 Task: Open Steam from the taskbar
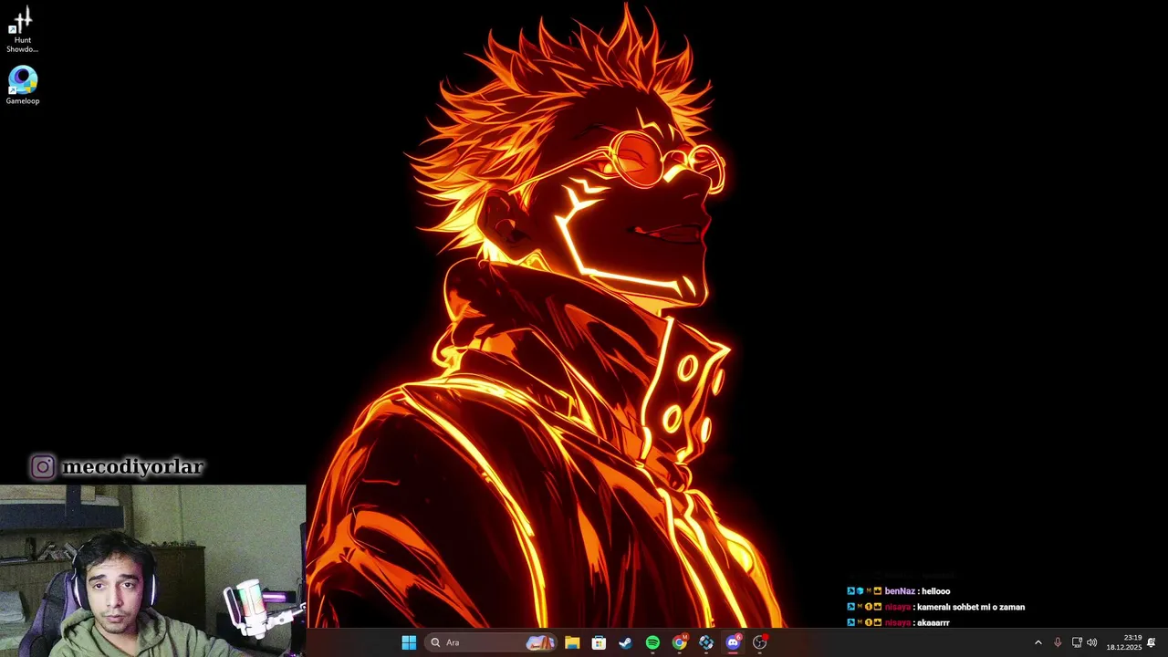pos(625,642)
